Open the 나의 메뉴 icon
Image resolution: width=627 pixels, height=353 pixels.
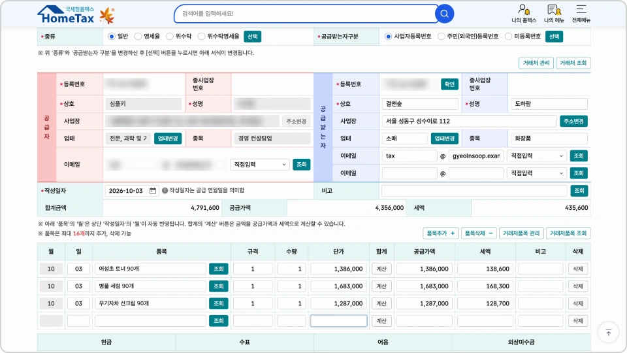(x=554, y=14)
